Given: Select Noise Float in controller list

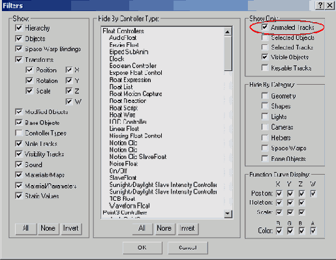Looking at the screenshot, I should click(123, 164).
